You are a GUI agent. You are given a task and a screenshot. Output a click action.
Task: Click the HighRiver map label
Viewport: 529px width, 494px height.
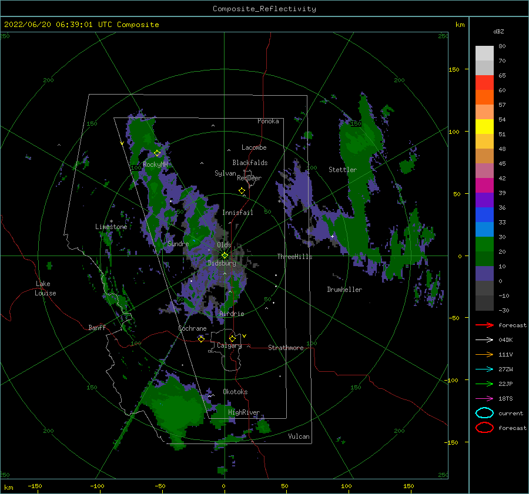tap(243, 412)
